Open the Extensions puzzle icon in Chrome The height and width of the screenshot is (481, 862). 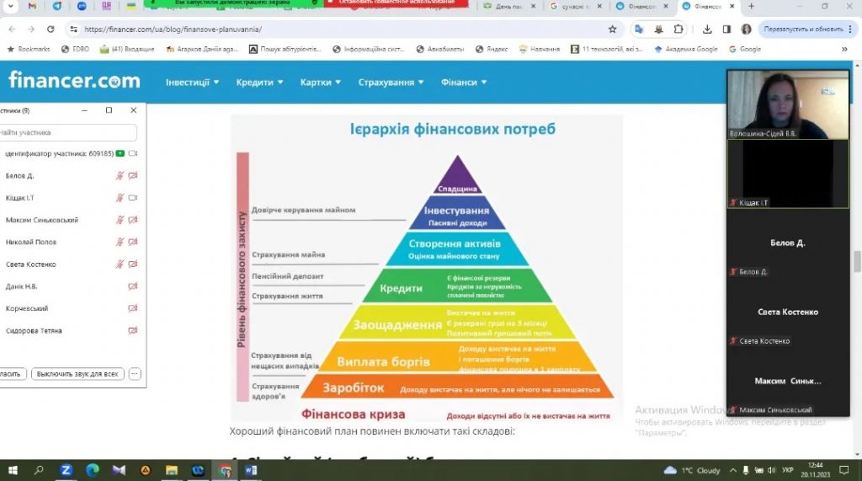point(678,29)
